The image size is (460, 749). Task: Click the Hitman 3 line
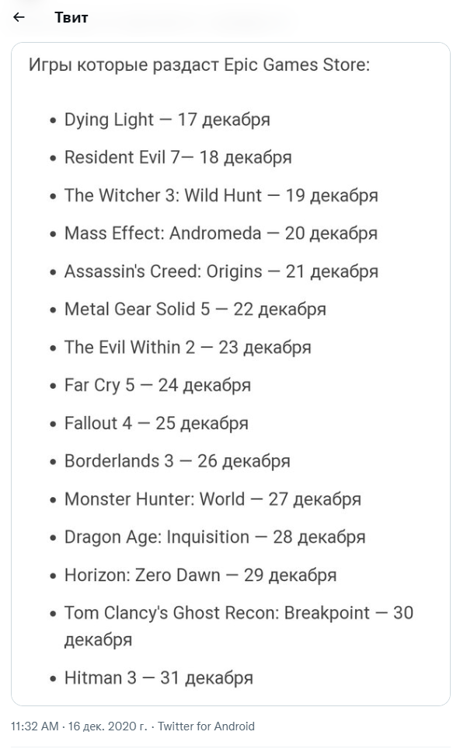(159, 677)
